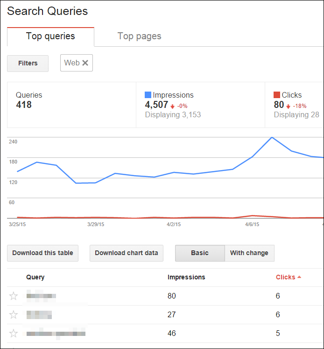Click the 3/29/15 date label
The image size is (324, 349).
96,224
